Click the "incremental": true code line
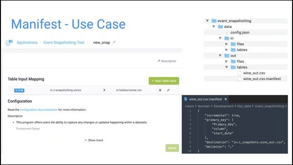This screenshot has width=293, height=165. pos(222,115)
